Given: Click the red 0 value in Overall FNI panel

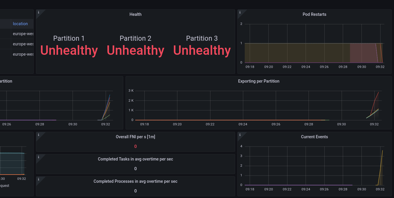Looking at the screenshot, I should (135, 146).
